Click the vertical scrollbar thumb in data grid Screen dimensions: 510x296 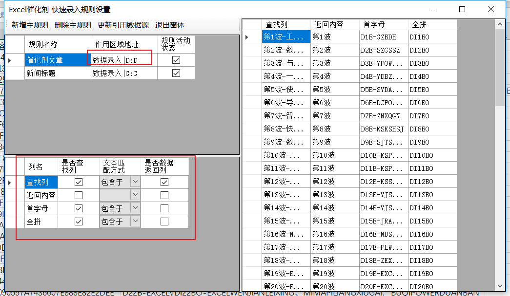500,68
